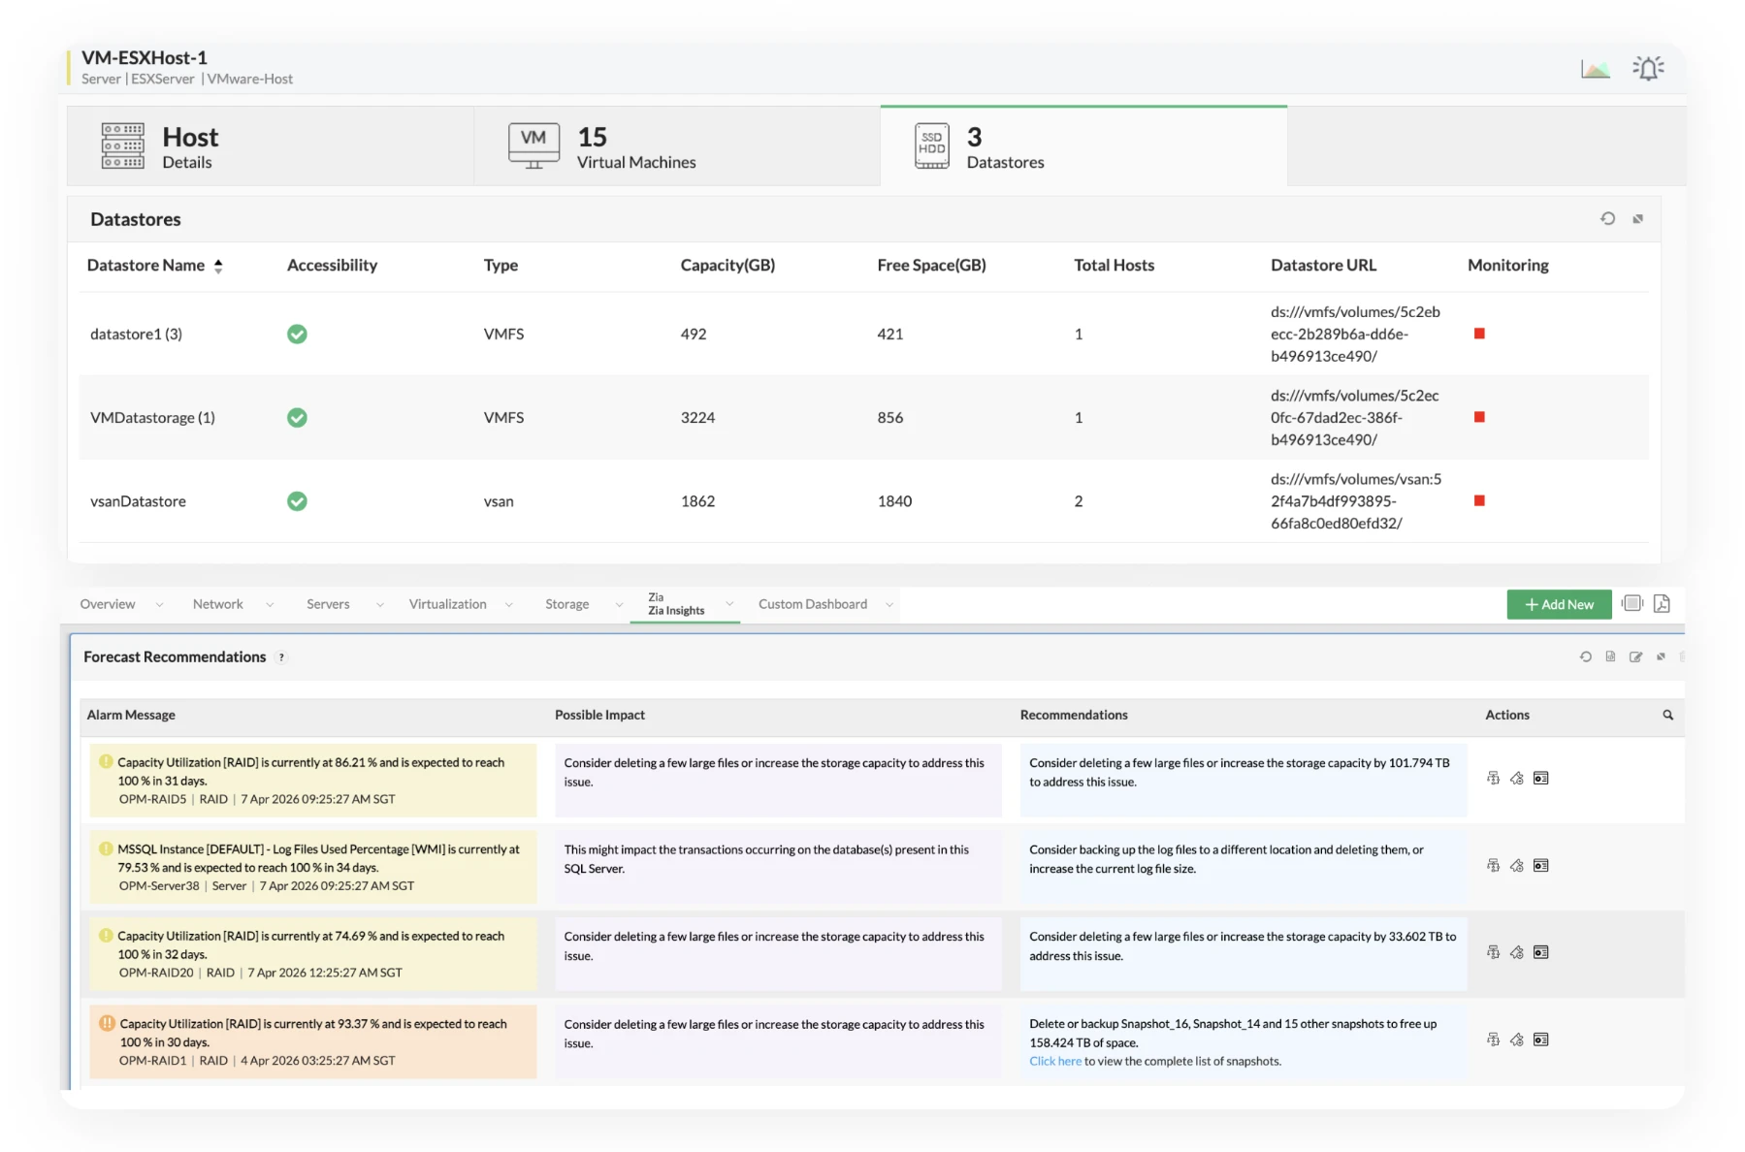The image size is (1745, 1152).
Task: Click the SSD HDD datastore icon
Action: 932,145
